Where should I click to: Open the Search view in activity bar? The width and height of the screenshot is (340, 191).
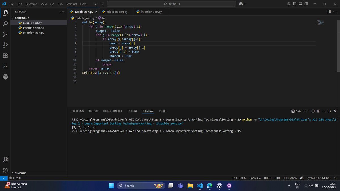(5, 24)
